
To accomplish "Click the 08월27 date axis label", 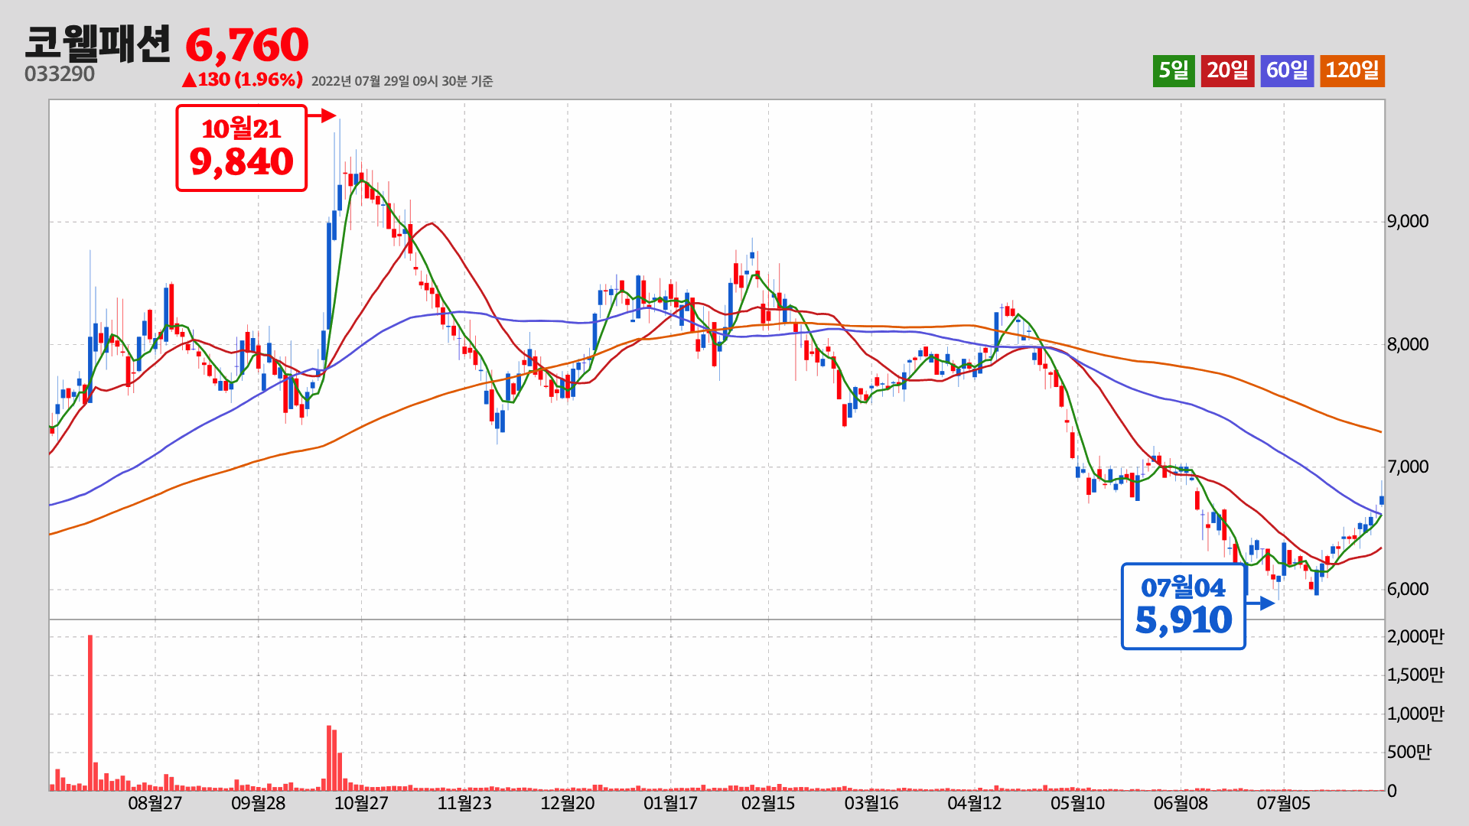I will click(155, 804).
